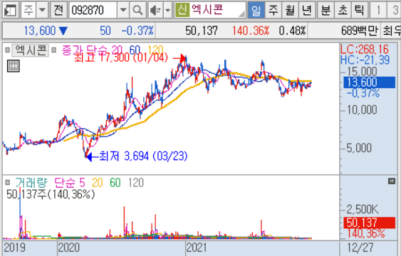Select the 초 second period tab
The width and height of the screenshot is (401, 256).
(x=343, y=10)
